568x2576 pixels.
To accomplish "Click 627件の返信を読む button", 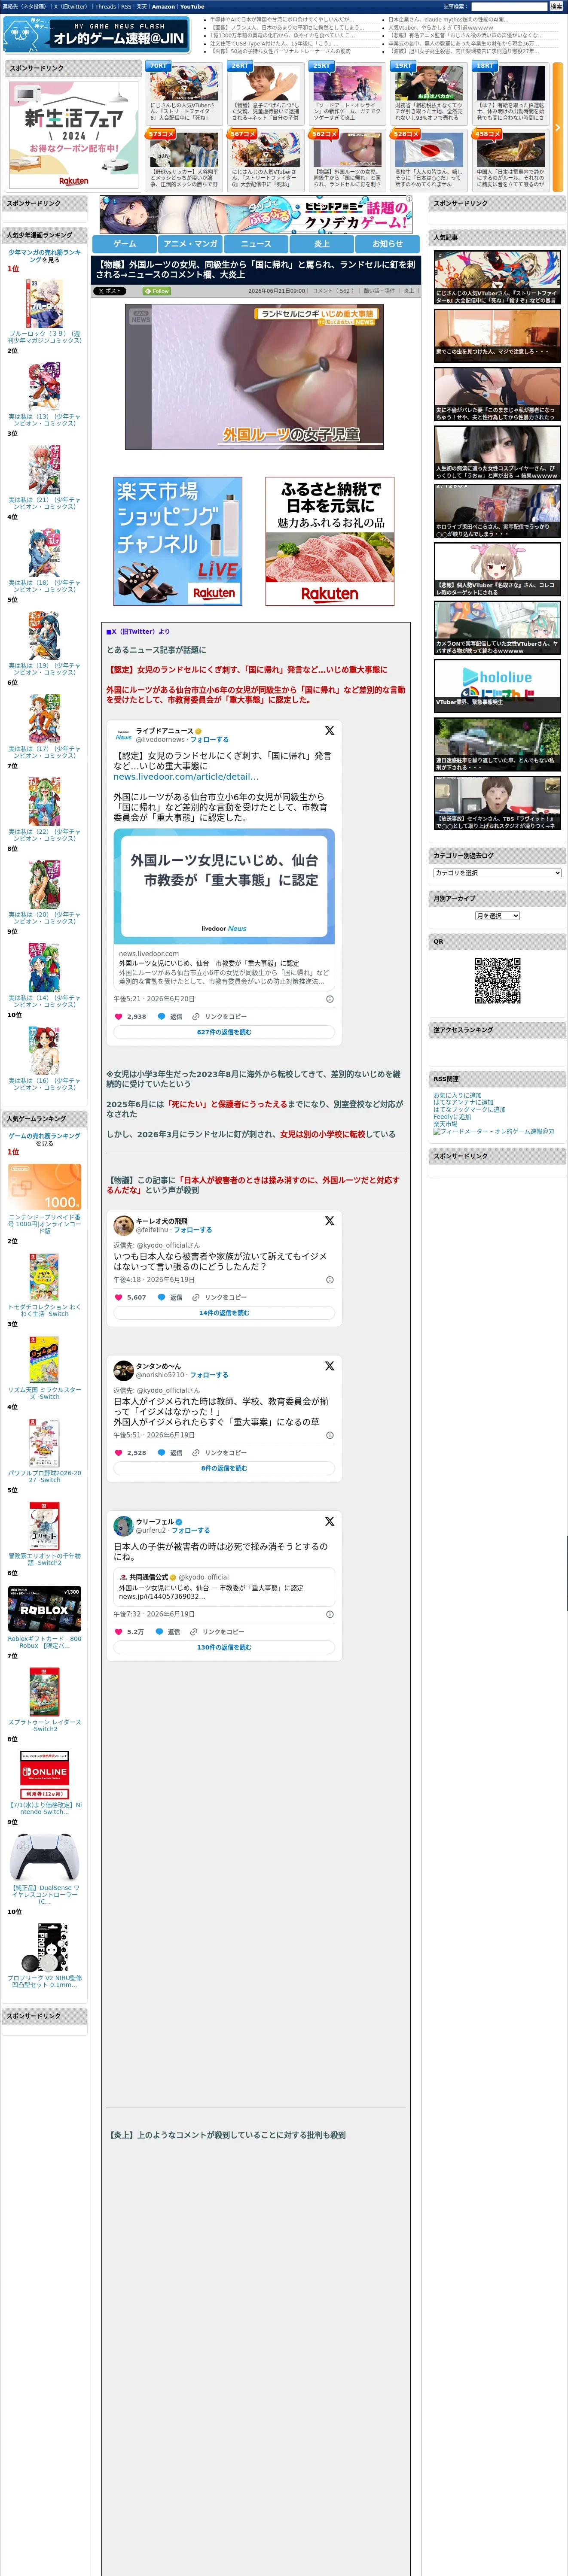I will pos(224,1032).
